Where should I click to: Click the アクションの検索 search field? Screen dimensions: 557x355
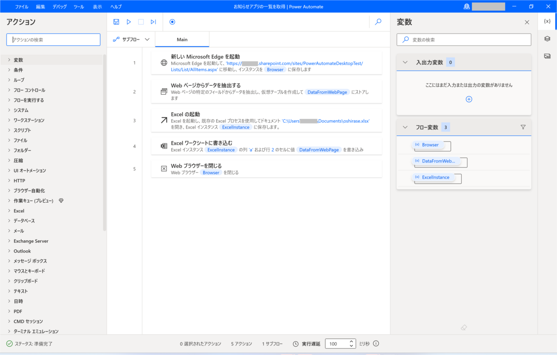tap(53, 39)
